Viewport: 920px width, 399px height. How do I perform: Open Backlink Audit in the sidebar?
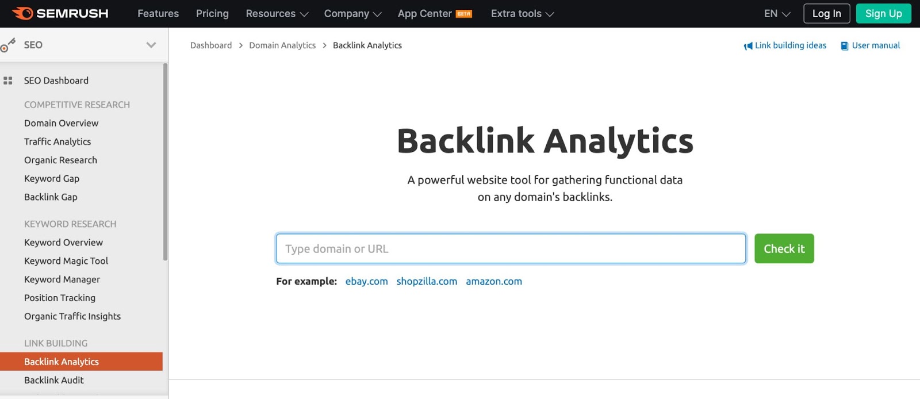(x=54, y=380)
